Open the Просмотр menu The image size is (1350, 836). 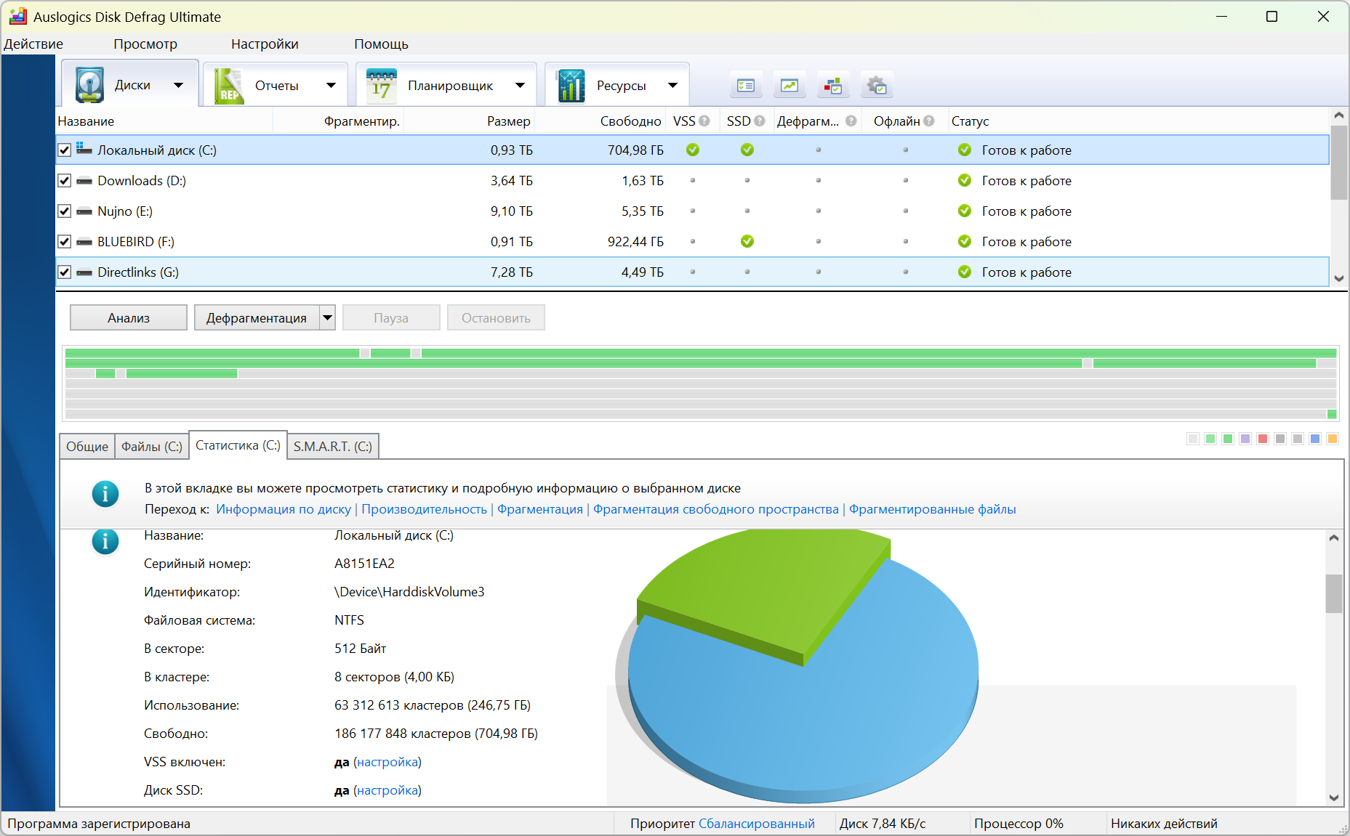point(145,44)
